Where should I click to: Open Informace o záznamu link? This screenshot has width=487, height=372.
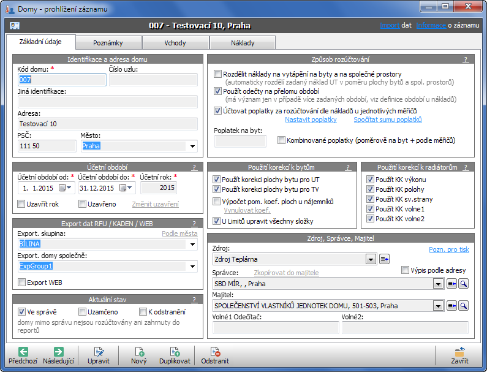coord(431,25)
